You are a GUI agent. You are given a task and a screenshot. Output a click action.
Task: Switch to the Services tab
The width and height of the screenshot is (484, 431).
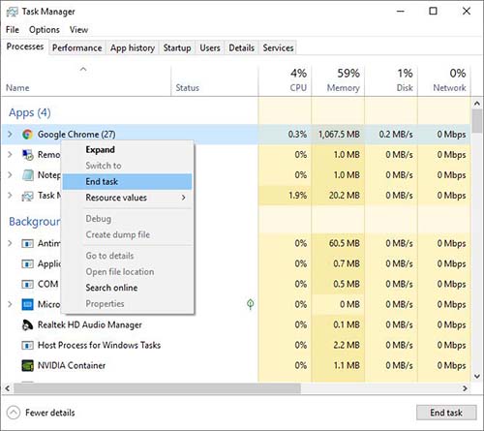tap(278, 47)
